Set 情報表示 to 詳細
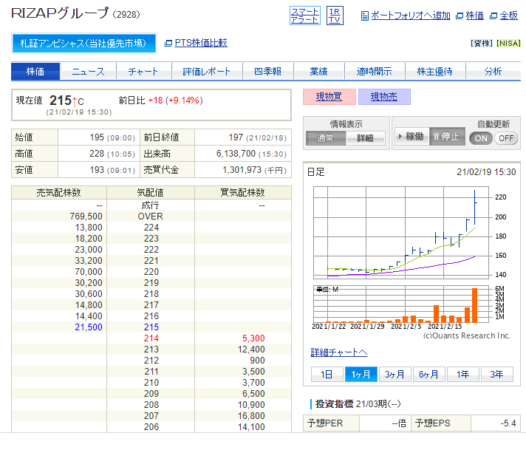Screen dimensions: 526x450 365,138
